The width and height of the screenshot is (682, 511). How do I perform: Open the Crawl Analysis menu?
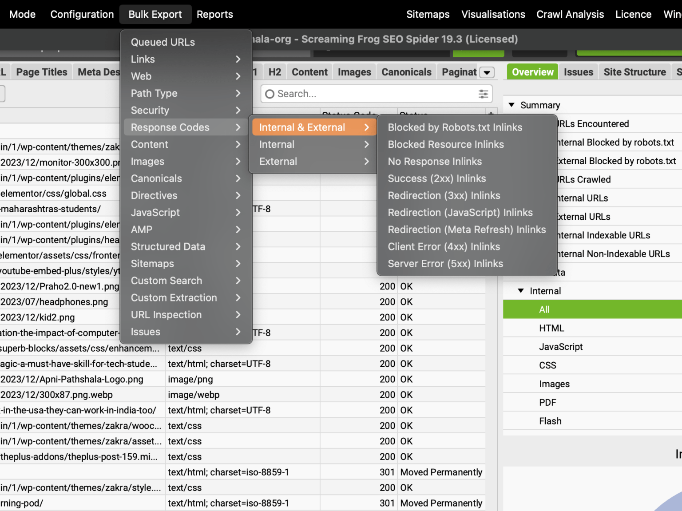[x=570, y=14]
